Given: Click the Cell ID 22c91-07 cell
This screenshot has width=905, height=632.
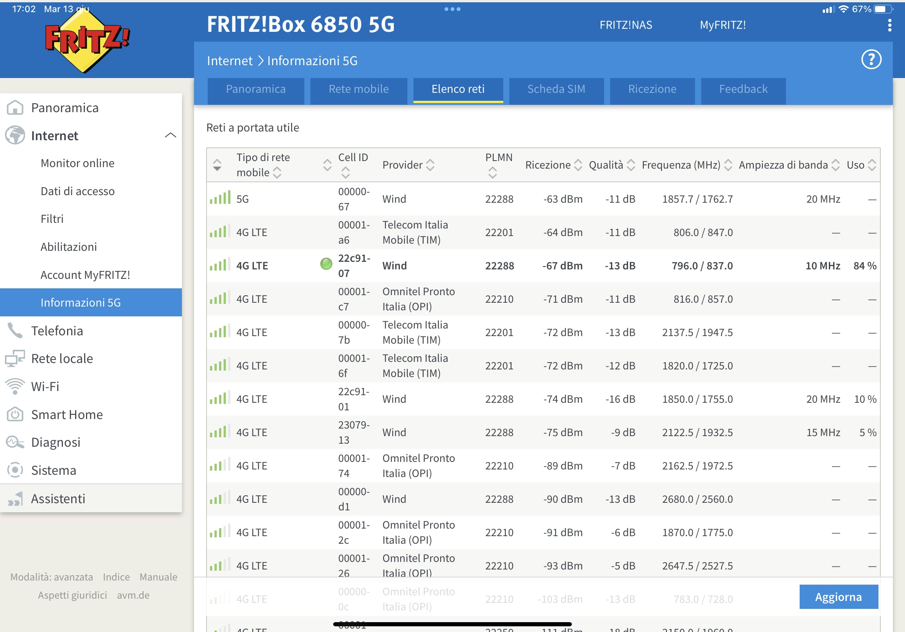Looking at the screenshot, I should click(354, 266).
